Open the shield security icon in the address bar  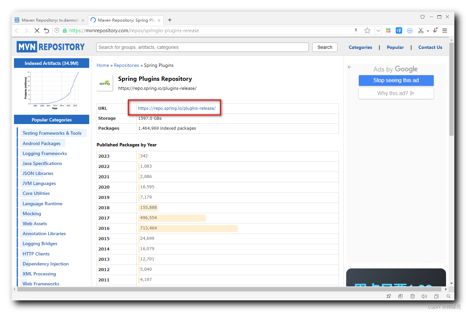coord(57,31)
